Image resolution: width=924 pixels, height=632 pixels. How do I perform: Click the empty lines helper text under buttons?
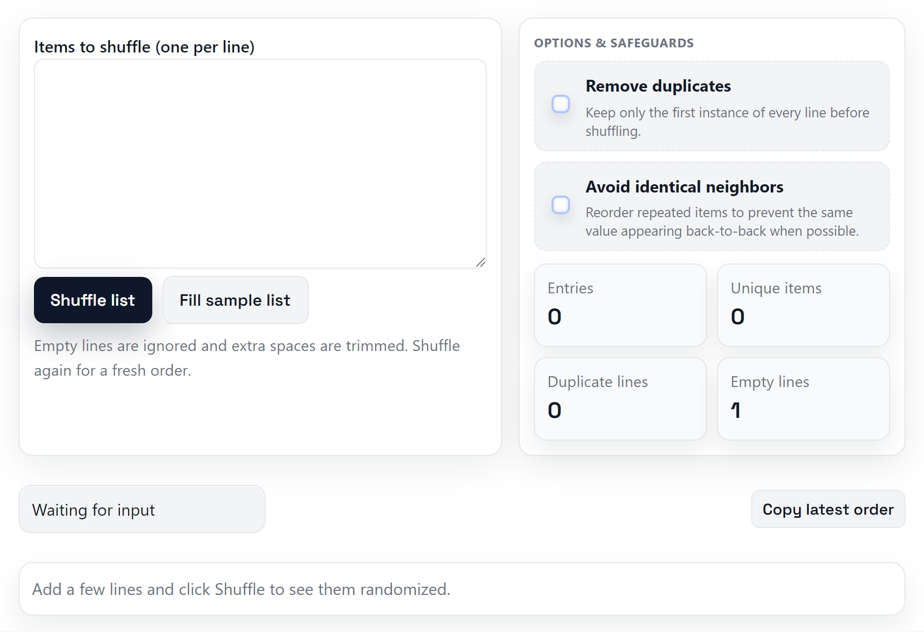point(246,358)
